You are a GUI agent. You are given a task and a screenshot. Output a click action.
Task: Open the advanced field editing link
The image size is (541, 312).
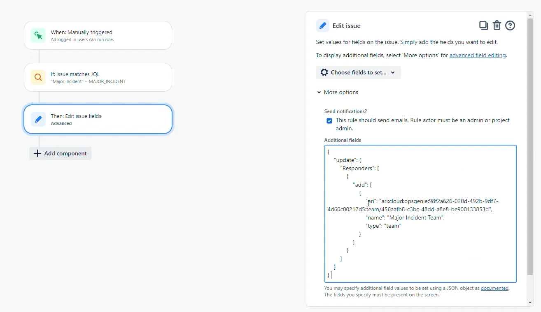[478, 55]
